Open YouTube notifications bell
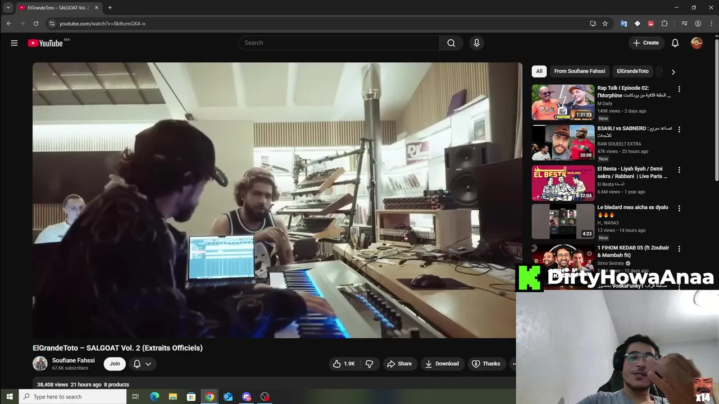 coord(675,43)
